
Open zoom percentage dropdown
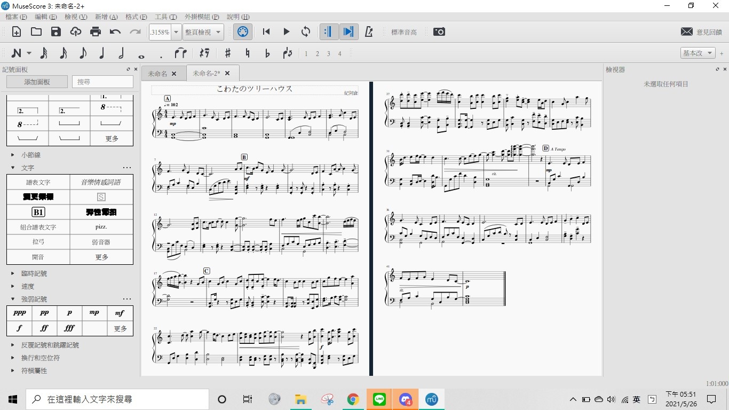tap(176, 32)
